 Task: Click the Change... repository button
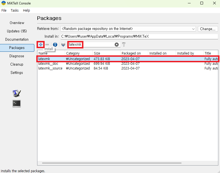pos(208,29)
